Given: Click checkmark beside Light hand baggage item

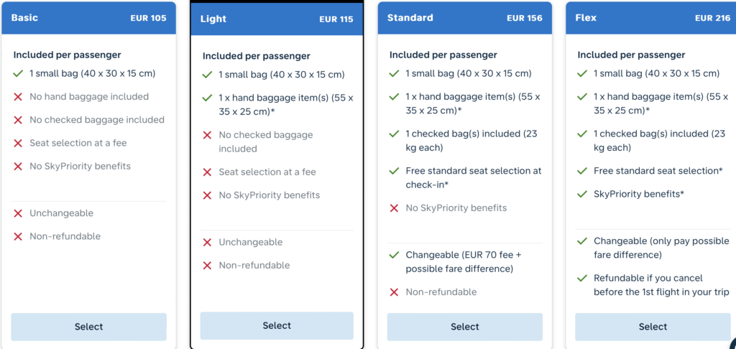Looking at the screenshot, I should coord(207,98).
